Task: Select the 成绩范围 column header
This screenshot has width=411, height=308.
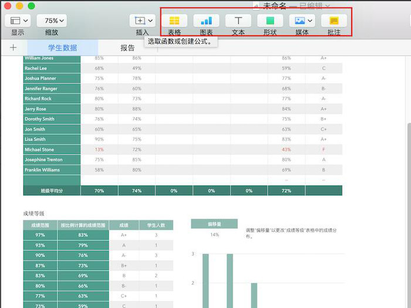Action: 40,225
